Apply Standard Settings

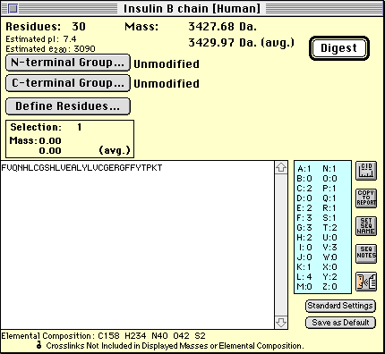coord(340,306)
